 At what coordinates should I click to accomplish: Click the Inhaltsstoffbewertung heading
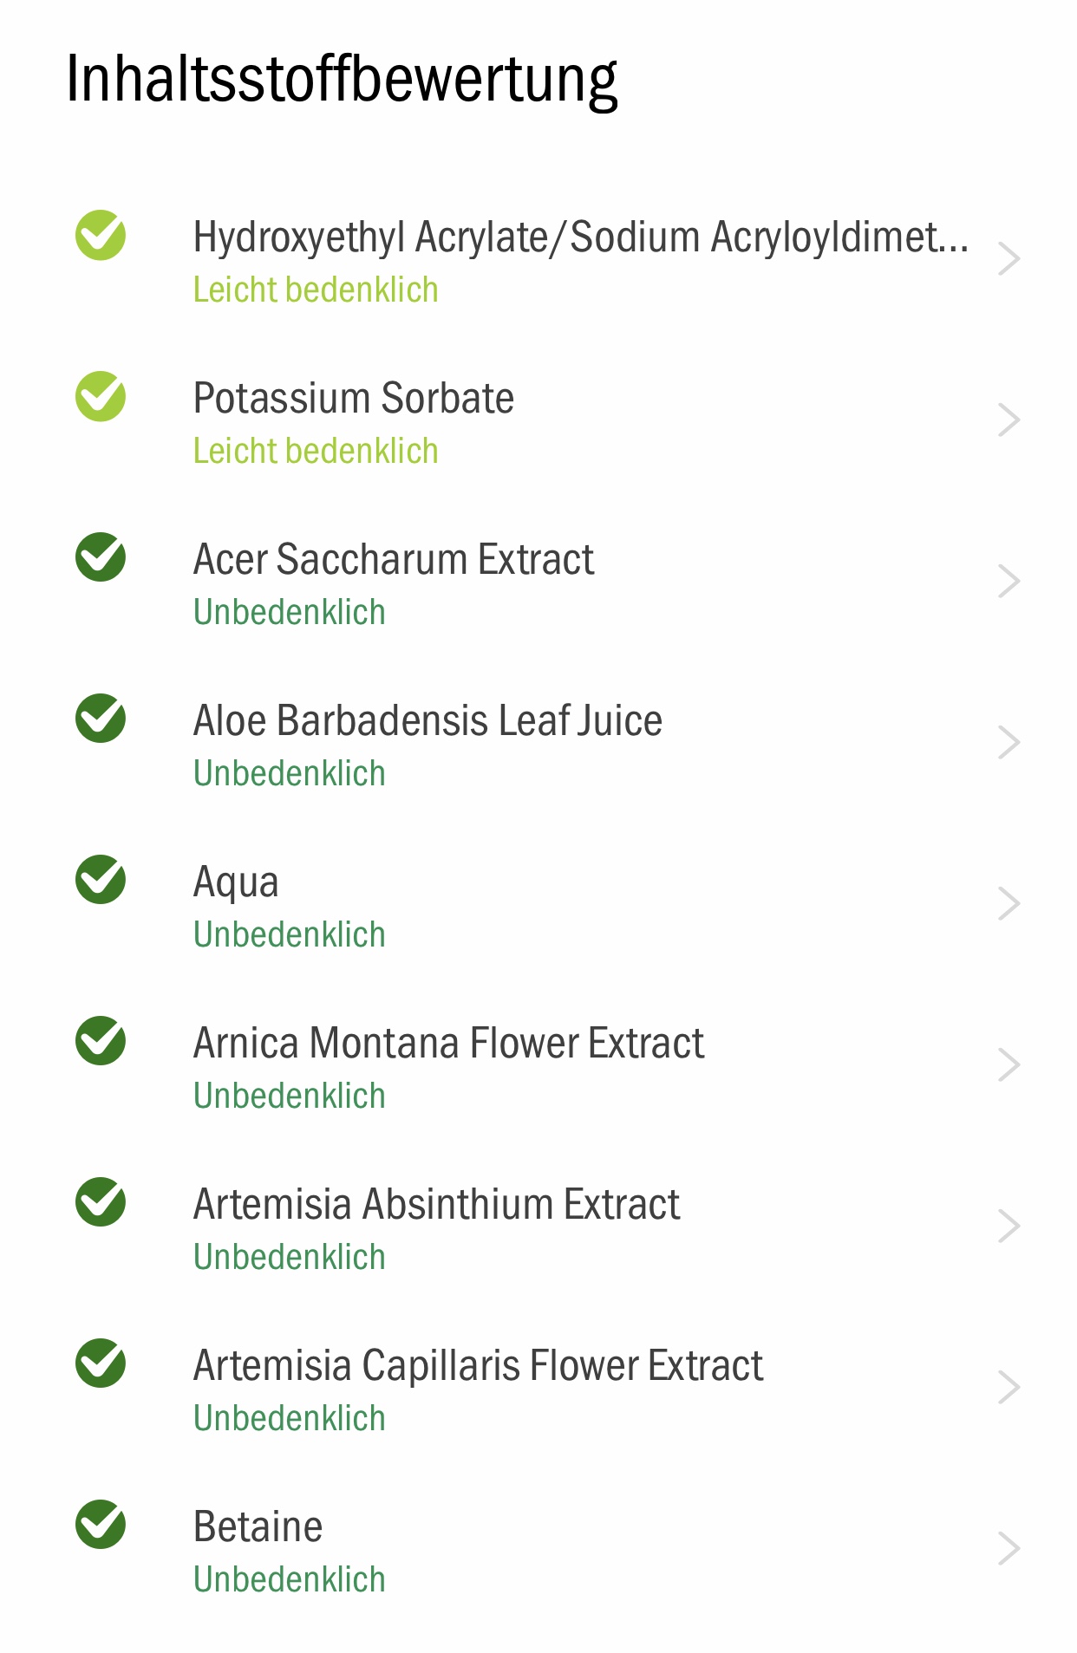coord(342,79)
